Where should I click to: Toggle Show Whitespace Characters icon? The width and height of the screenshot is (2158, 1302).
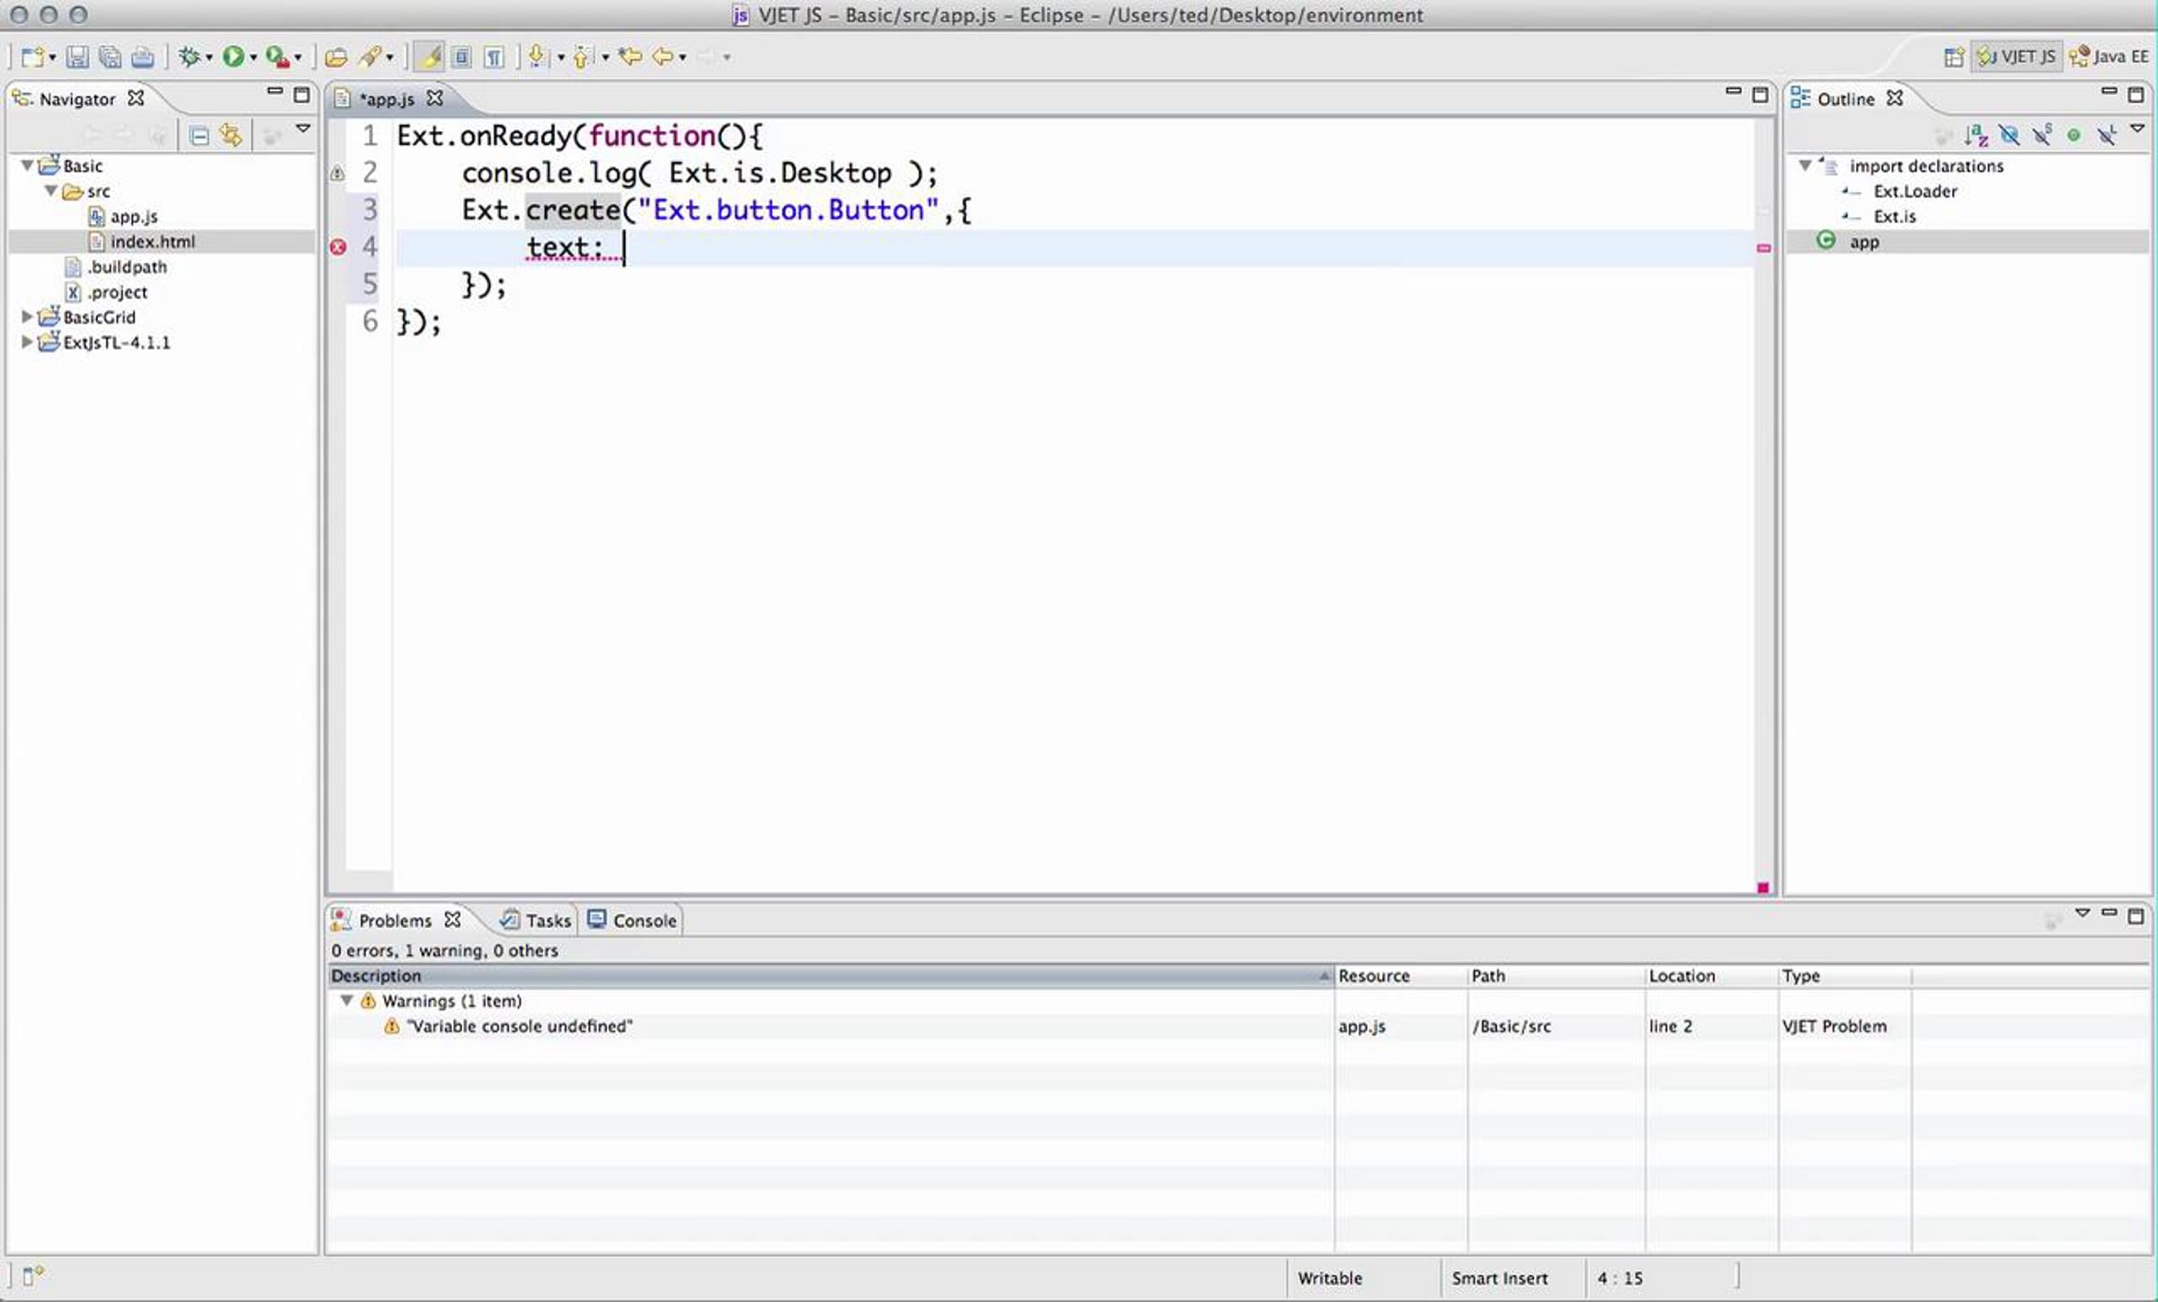point(494,58)
